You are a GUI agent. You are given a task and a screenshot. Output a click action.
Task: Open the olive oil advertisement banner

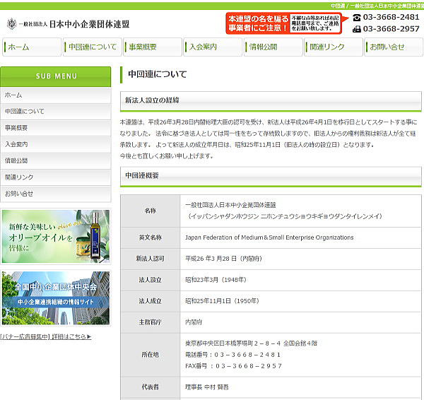(56, 236)
